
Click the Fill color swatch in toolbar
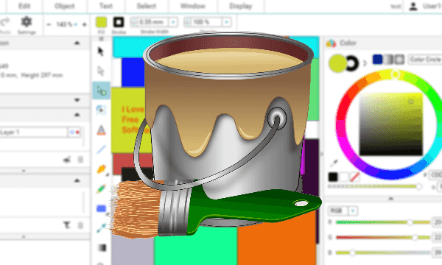tap(101, 22)
